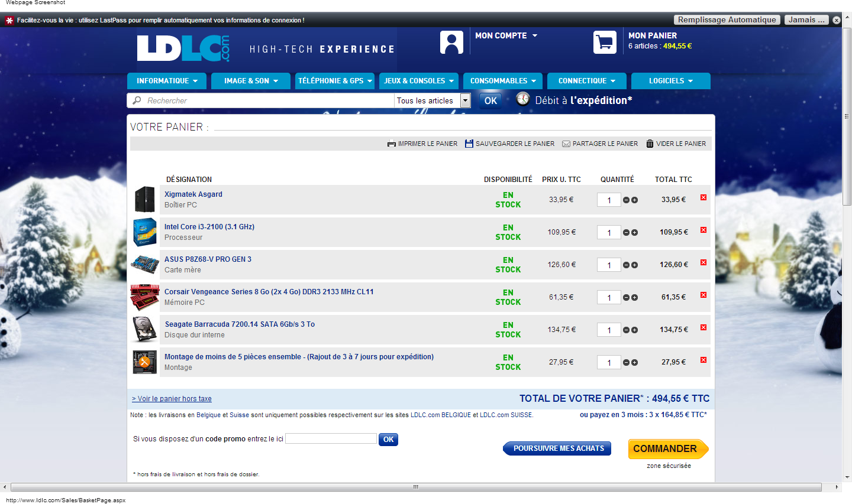Image resolution: width=852 pixels, height=504 pixels.
Task: Click the Montage service product thumbnail
Action: 144,362
